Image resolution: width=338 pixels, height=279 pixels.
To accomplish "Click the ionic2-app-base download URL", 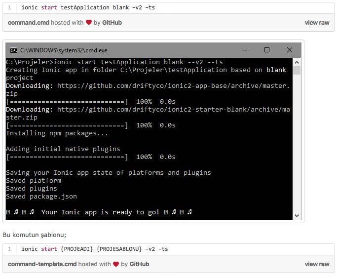I will [x=173, y=86].
